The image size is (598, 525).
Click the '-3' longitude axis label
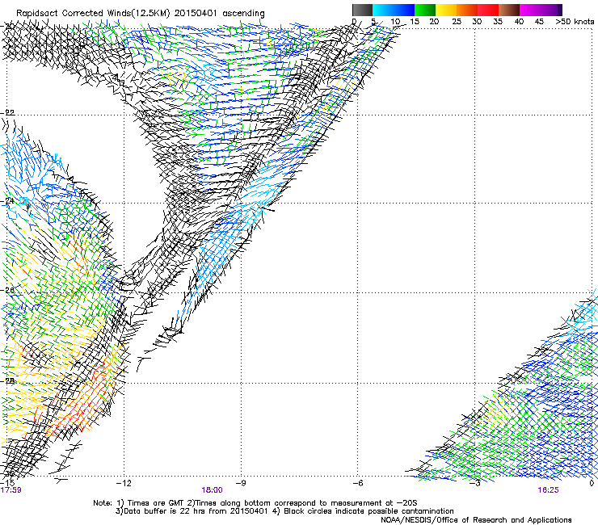pos(474,483)
